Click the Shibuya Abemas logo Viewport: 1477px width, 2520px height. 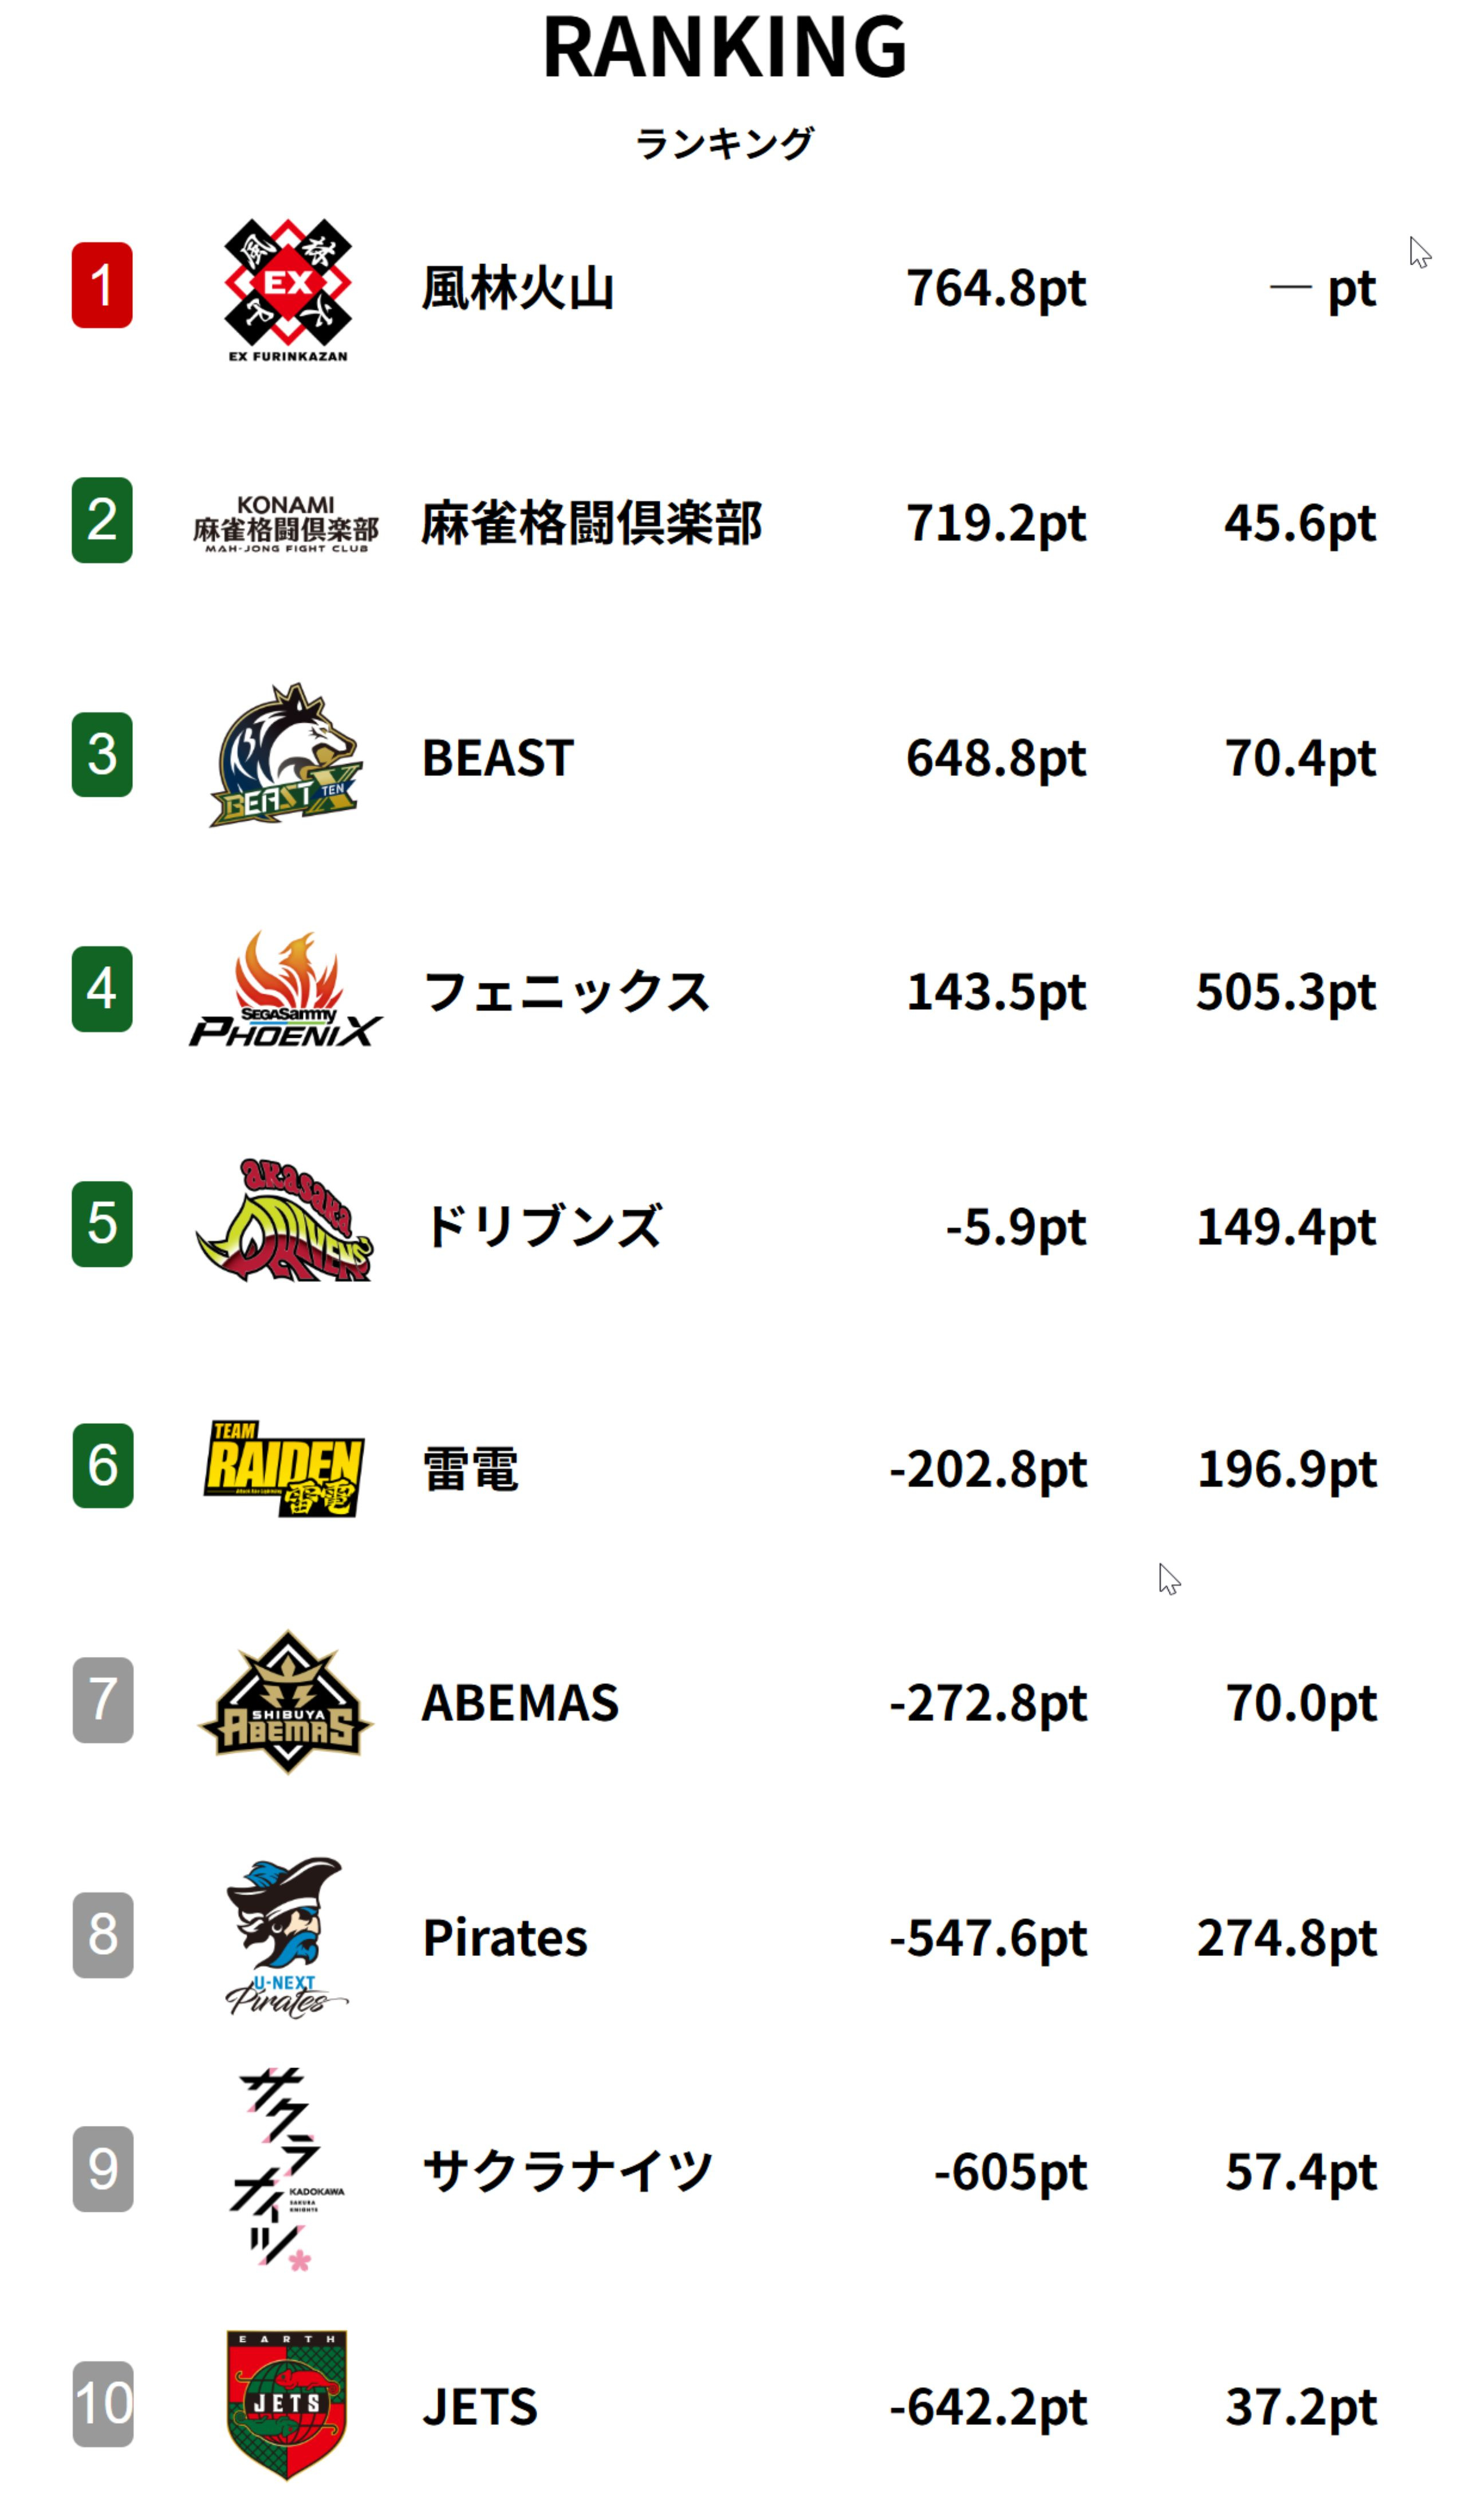tap(286, 1701)
